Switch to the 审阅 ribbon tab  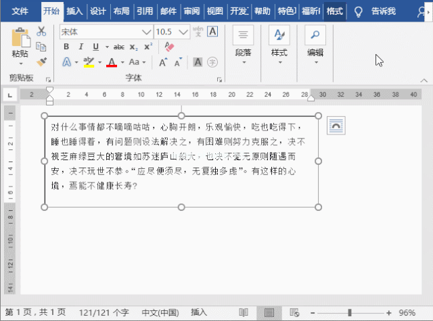(191, 11)
